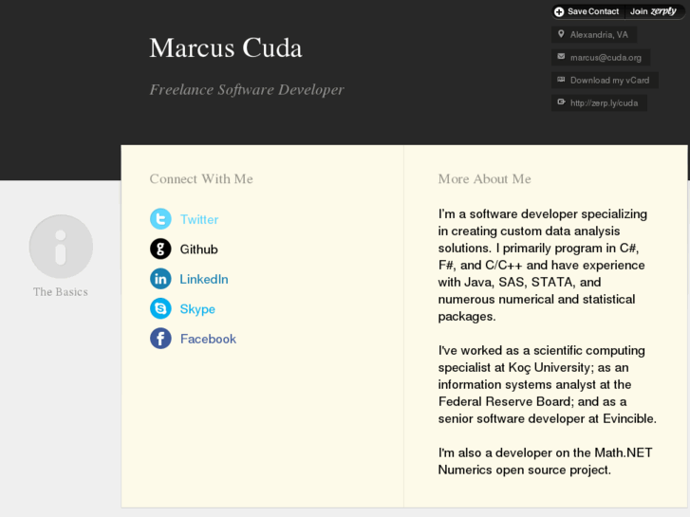
Task: Click the Join Zerply button
Action: pyautogui.click(x=653, y=11)
